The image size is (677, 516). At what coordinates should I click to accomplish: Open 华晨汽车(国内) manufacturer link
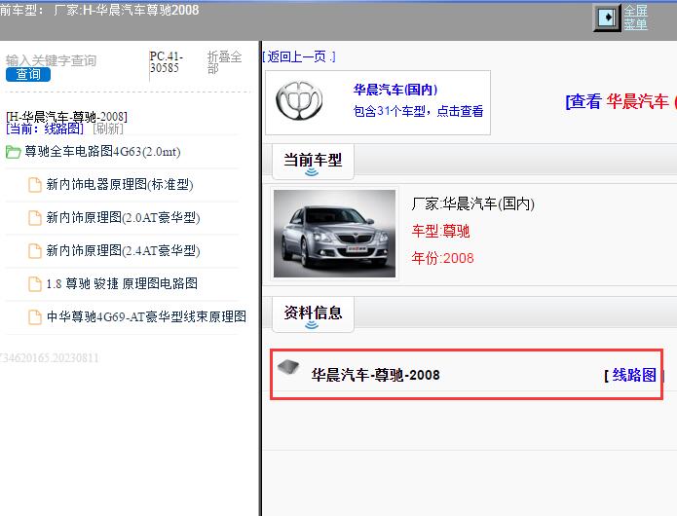[395, 90]
